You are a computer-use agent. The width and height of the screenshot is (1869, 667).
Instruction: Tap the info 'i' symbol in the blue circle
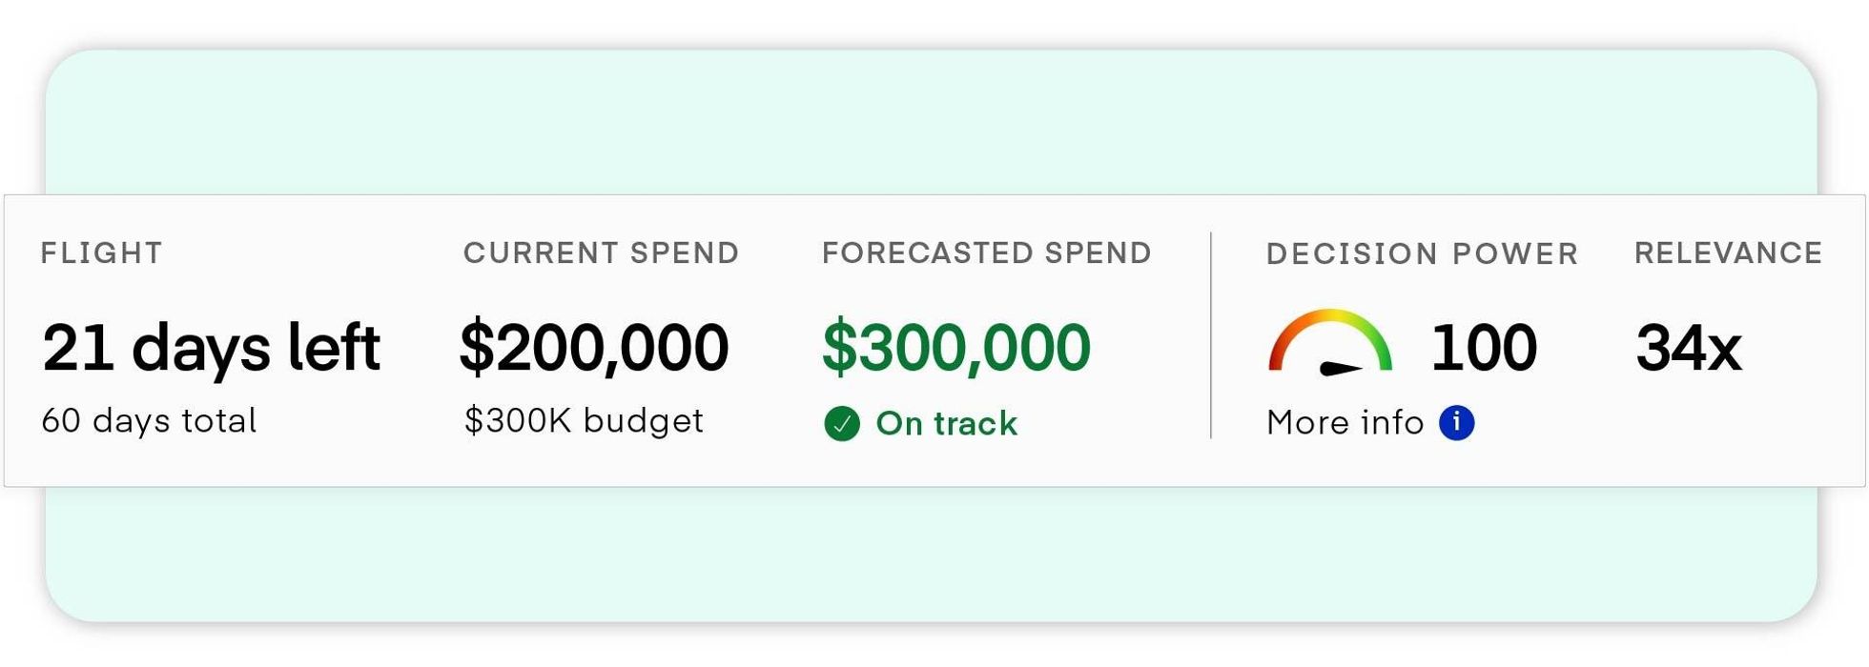coord(1455,421)
